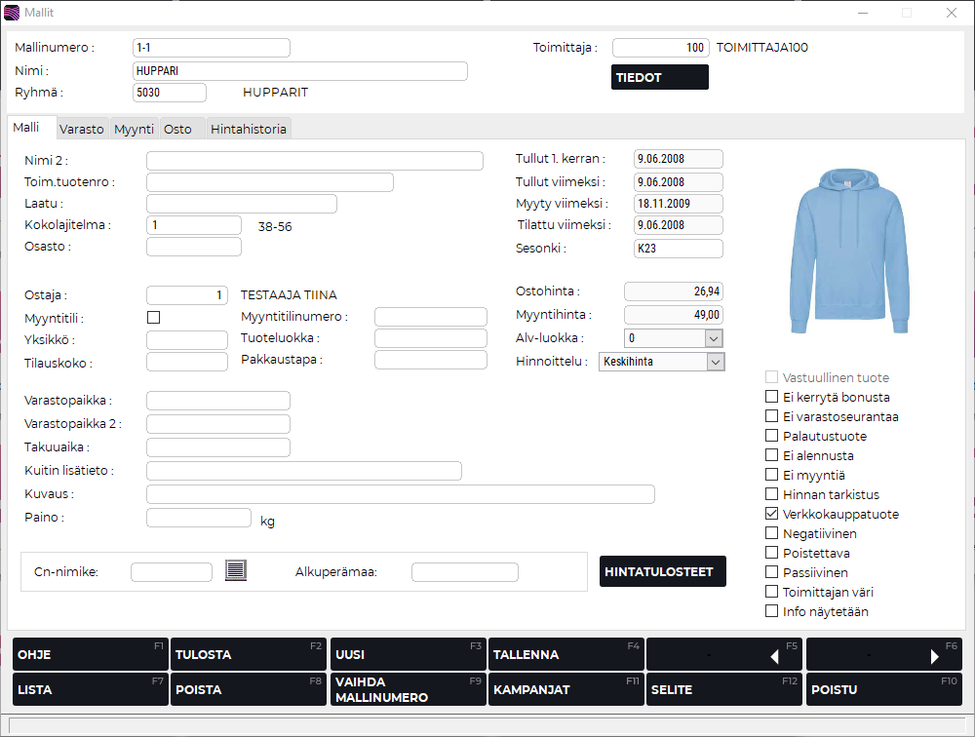Click the Mallit app icon in title bar
975x737 pixels.
point(12,13)
